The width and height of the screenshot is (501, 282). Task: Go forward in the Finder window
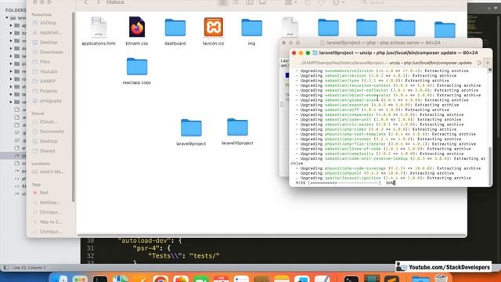pos(98,2)
